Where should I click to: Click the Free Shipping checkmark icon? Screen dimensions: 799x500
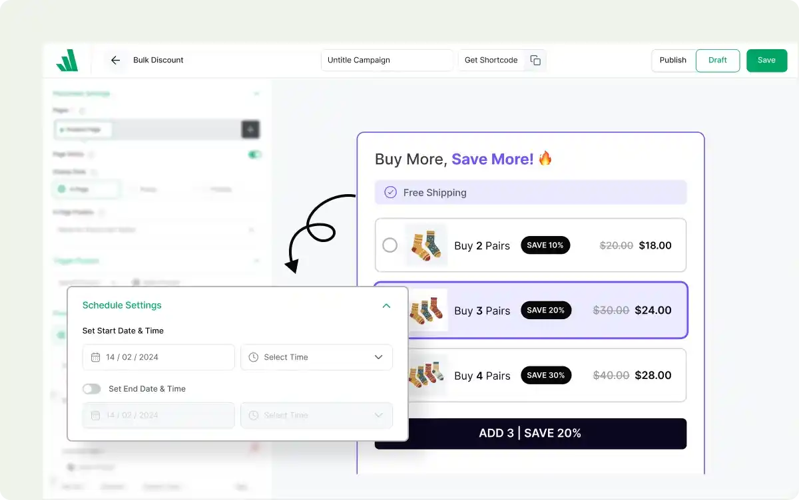tap(390, 192)
